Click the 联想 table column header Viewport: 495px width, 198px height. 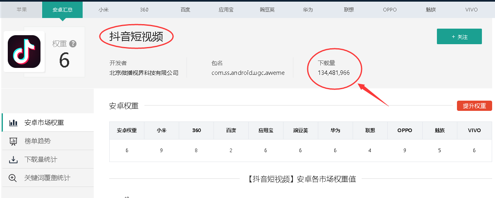[370, 130]
